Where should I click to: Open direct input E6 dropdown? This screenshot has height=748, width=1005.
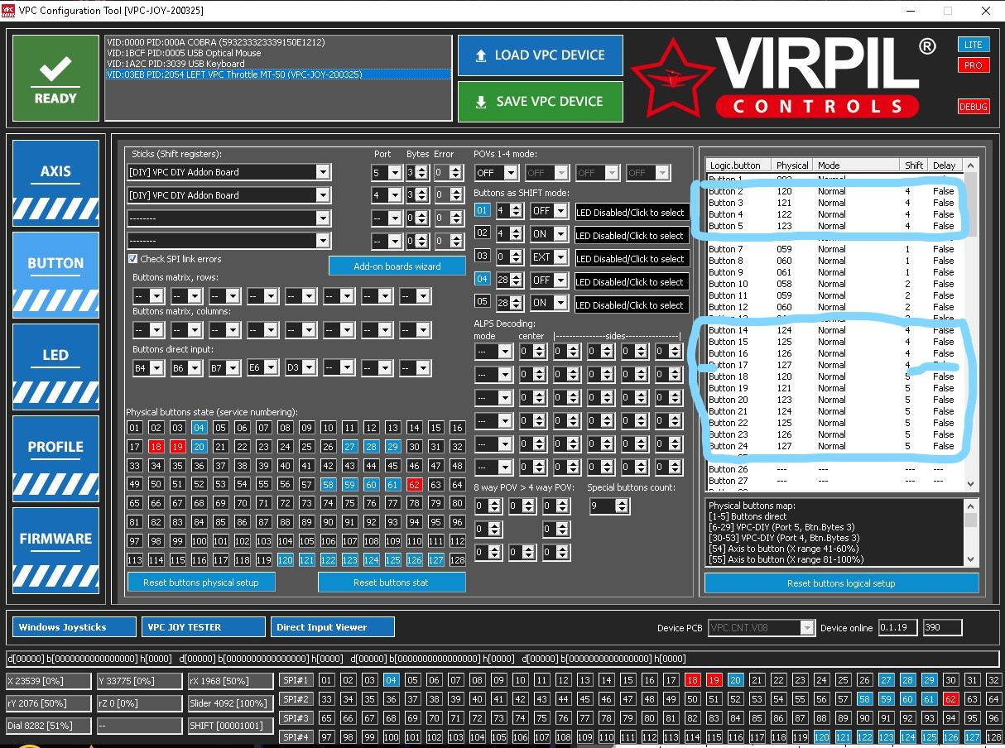270,367
